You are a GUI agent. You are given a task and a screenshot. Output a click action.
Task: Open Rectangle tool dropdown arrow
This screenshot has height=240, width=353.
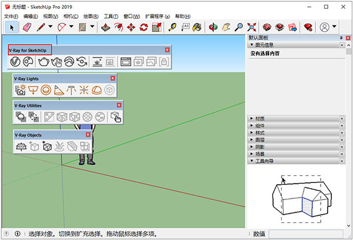tap(92, 26)
